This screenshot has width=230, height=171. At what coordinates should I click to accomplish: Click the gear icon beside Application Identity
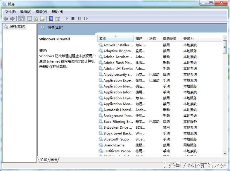[x=101, y=86]
